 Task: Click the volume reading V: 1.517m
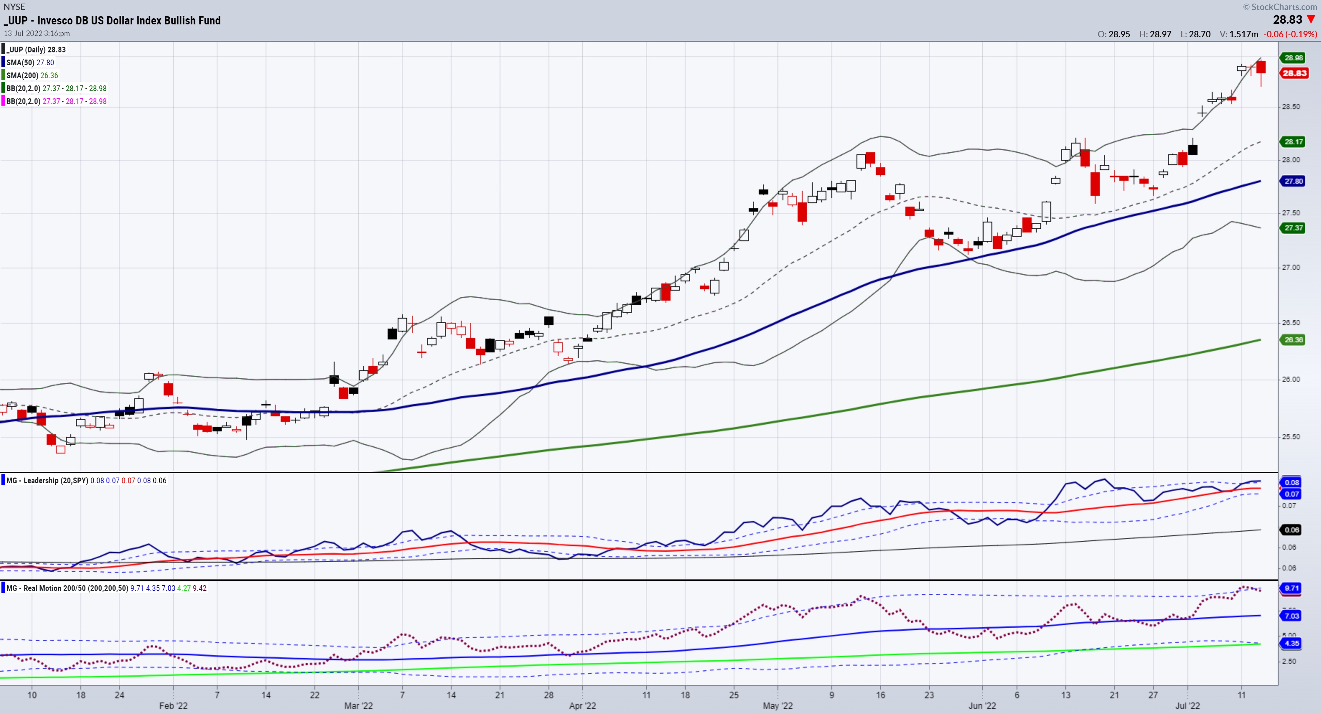(x=1238, y=34)
